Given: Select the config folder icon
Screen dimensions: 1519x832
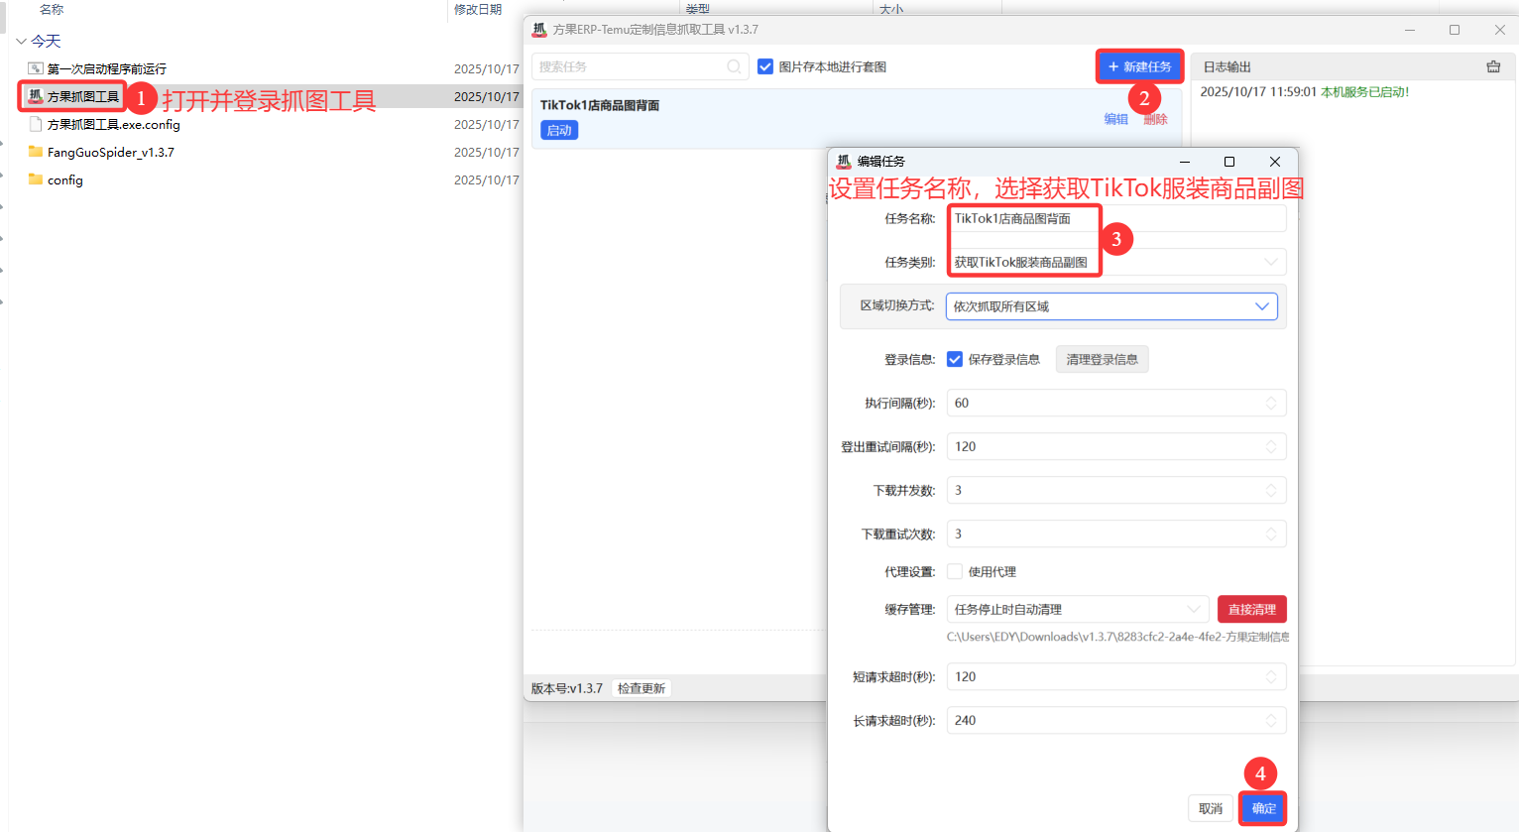Looking at the screenshot, I should pos(36,179).
